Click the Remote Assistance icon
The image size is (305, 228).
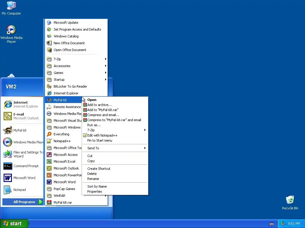[49, 107]
